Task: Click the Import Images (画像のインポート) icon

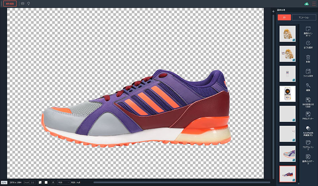Action: [308, 29]
